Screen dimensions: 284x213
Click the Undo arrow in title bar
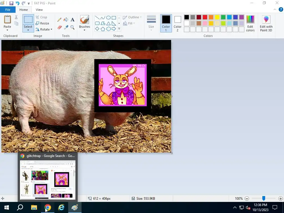(x=17, y=3)
